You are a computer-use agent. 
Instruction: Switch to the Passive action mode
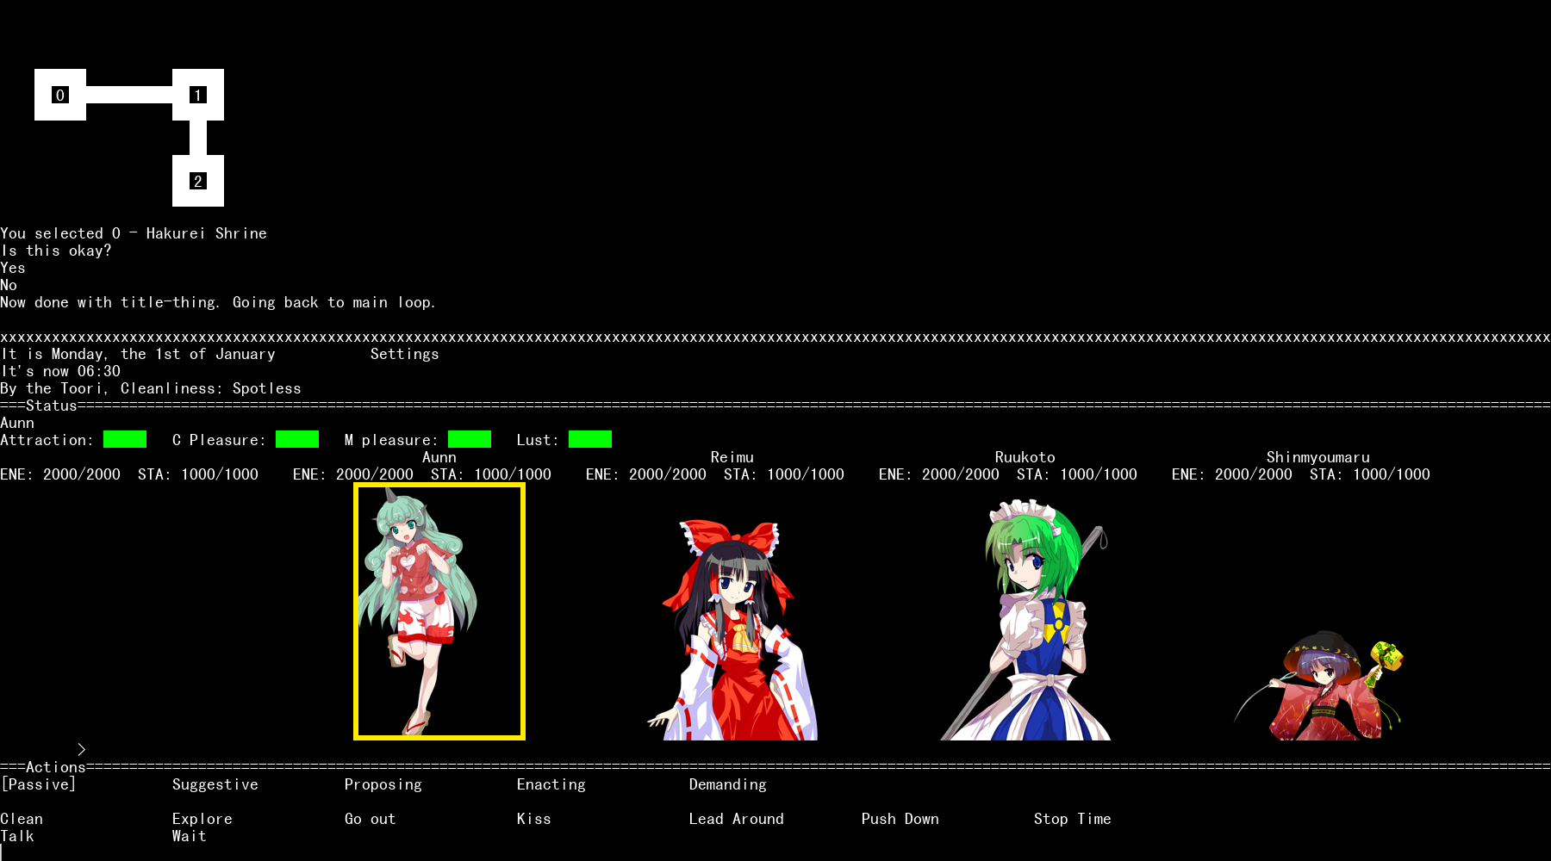point(39,784)
